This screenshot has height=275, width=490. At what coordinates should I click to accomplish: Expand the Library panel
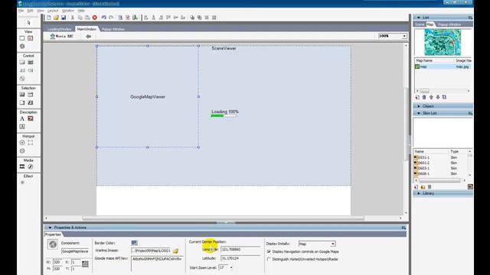click(x=419, y=193)
